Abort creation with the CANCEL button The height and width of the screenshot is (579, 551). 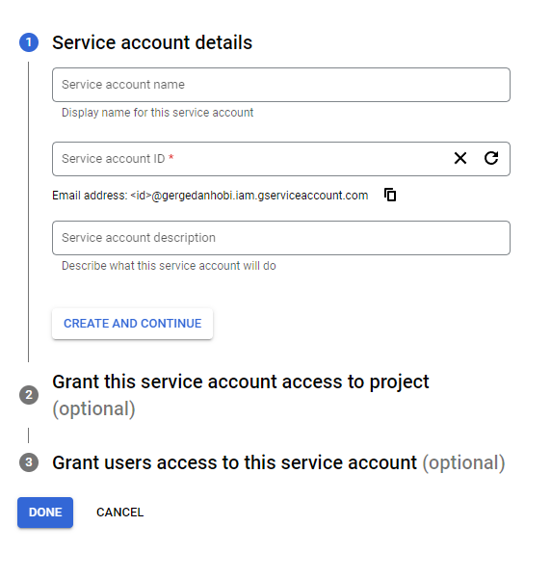120,513
